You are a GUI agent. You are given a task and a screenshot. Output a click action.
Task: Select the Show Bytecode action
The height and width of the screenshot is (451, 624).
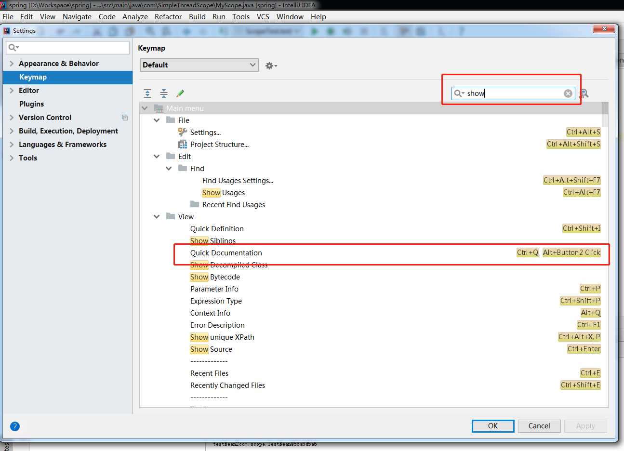coord(215,277)
